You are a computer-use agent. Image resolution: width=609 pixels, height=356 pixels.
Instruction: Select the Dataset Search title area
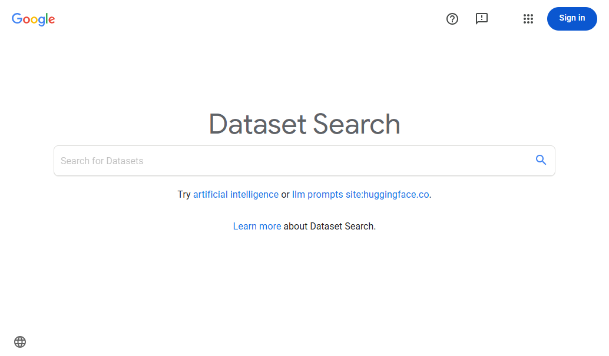304,124
